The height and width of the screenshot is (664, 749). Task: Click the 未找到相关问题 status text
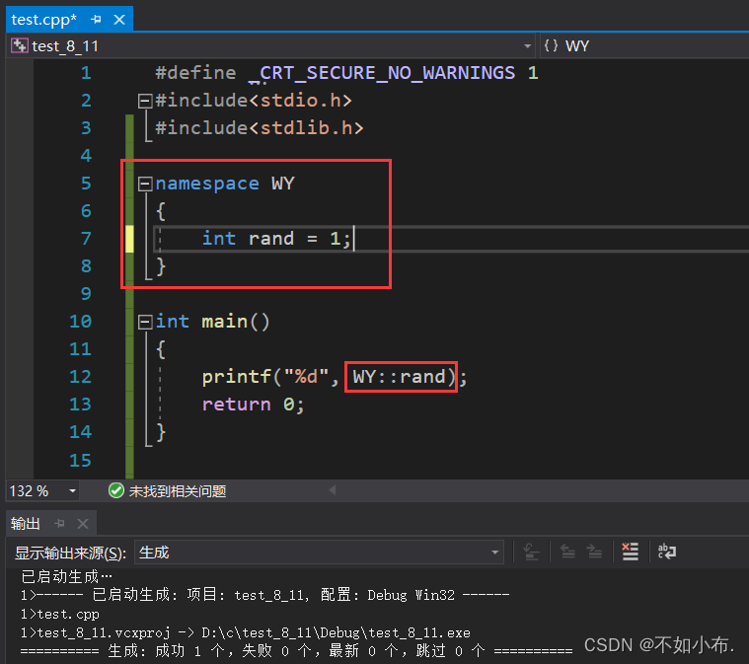point(178,490)
